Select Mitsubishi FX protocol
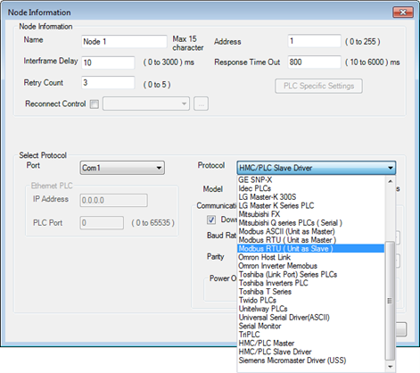Viewport: 420px width, 373px height. coord(311,214)
